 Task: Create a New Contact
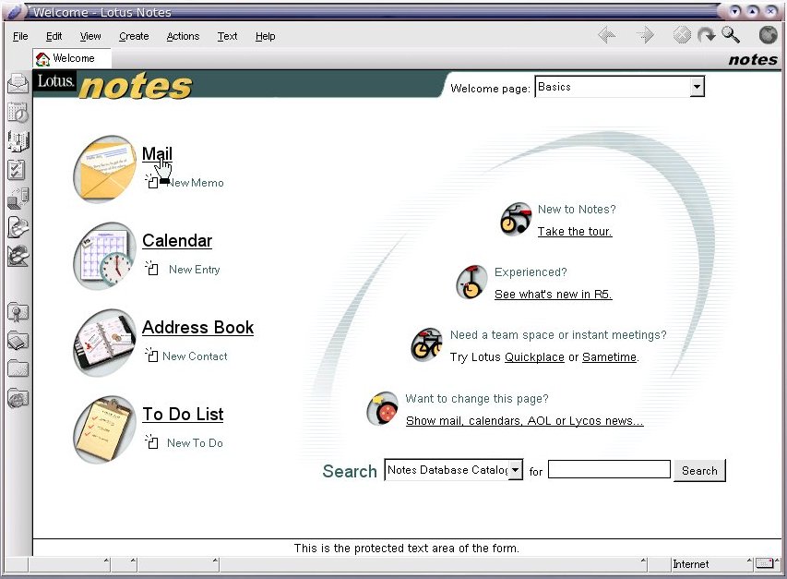click(x=195, y=356)
